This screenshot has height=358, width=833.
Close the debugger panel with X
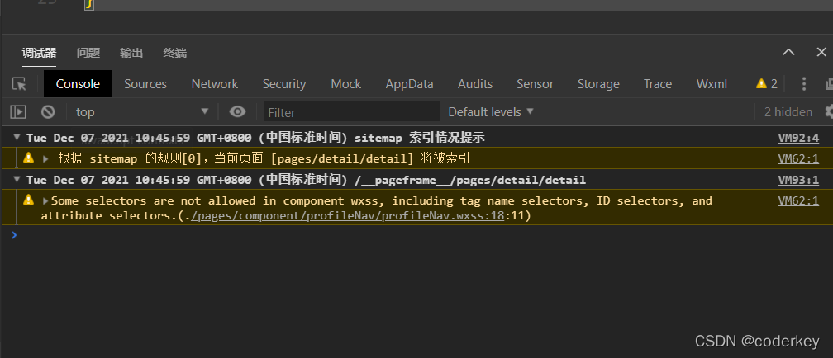click(821, 52)
